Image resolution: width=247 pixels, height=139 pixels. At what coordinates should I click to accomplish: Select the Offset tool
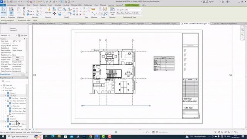tap(59, 9)
